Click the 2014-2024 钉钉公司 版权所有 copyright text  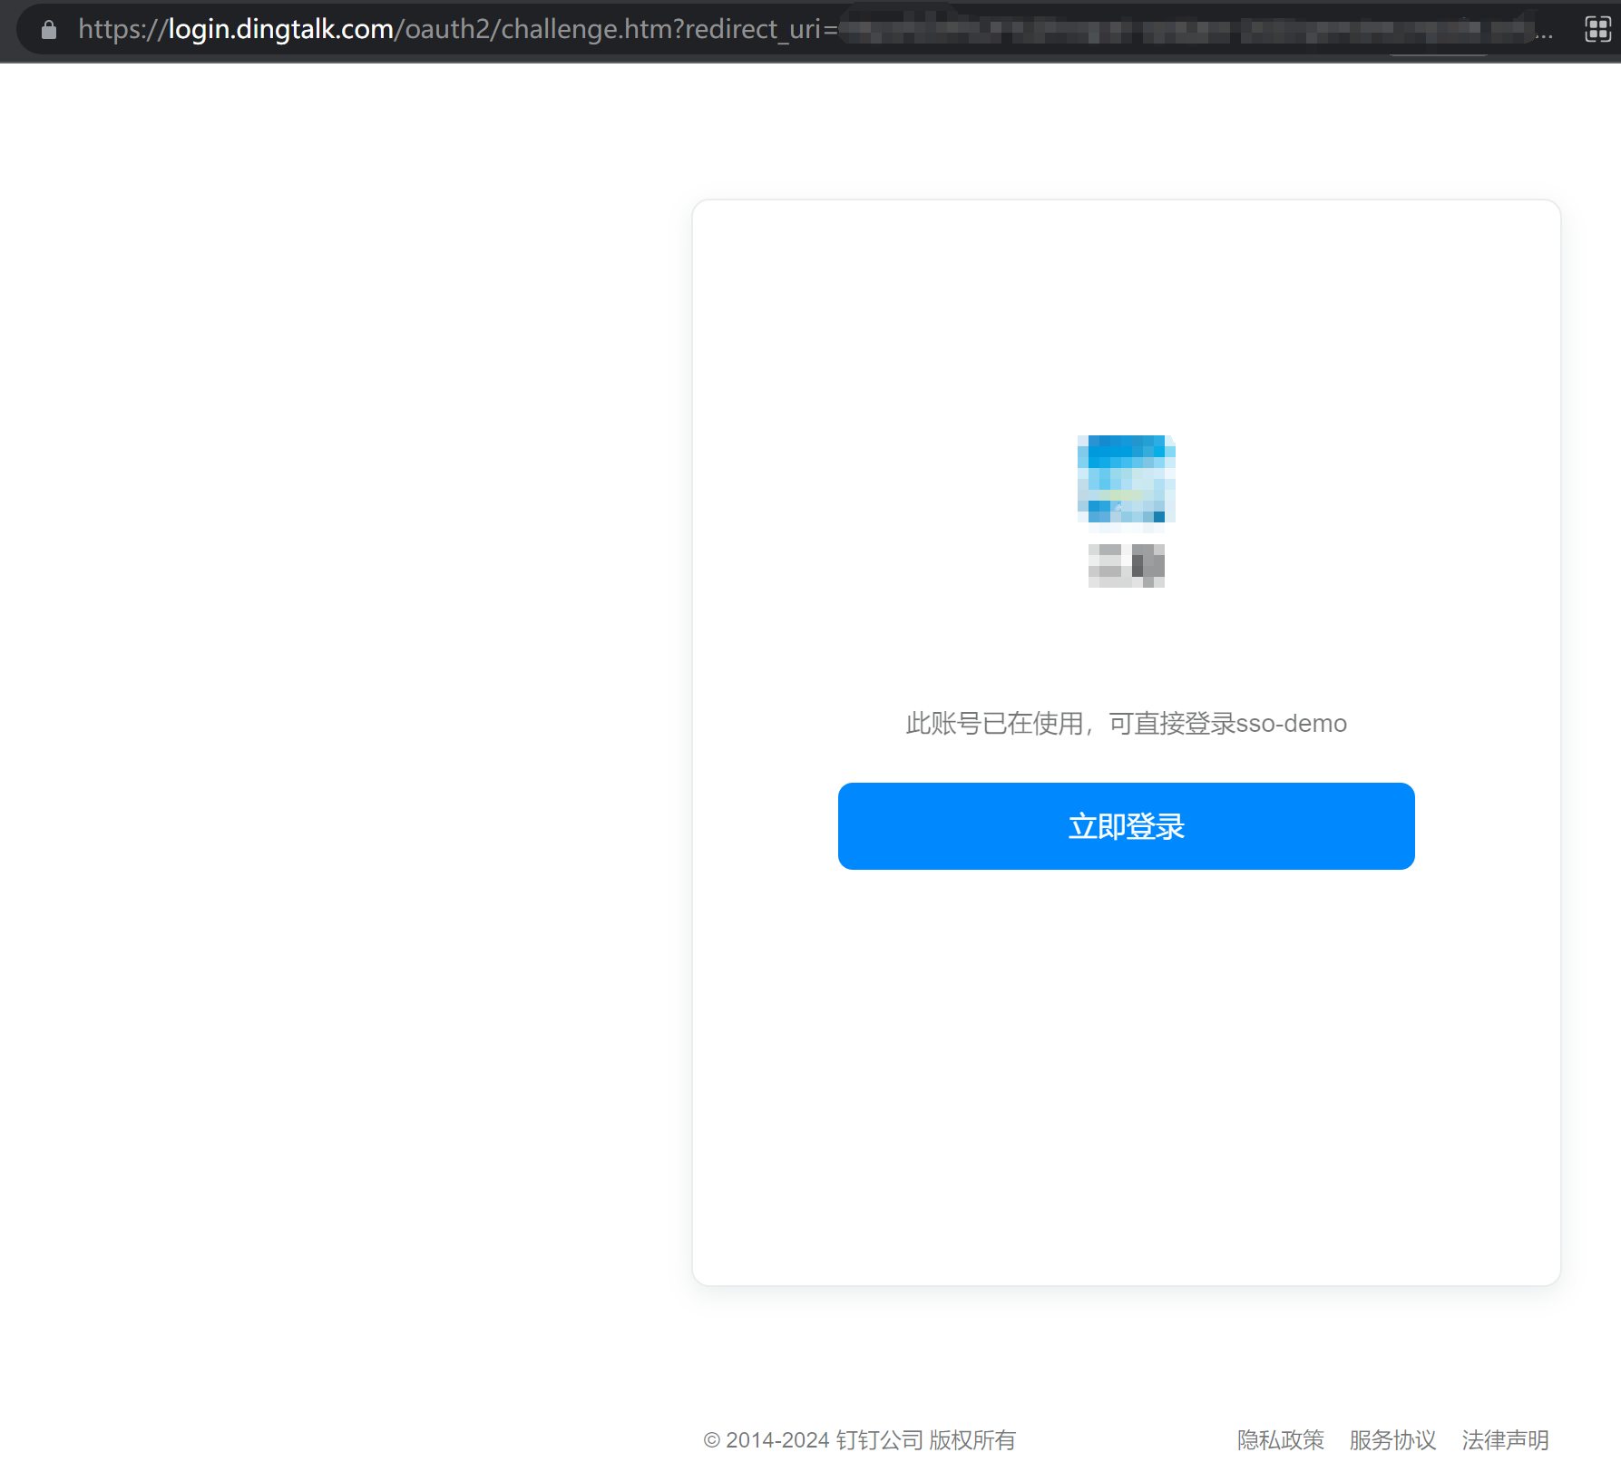pyautogui.click(x=859, y=1439)
